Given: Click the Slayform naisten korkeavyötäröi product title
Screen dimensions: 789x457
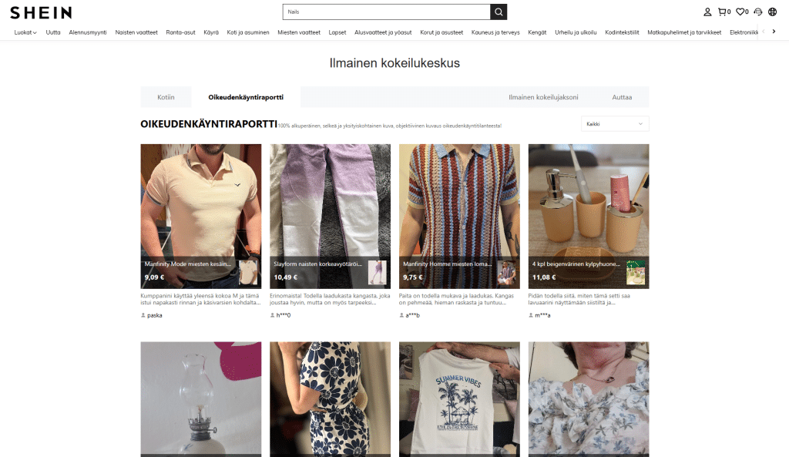Looking at the screenshot, I should [x=317, y=264].
